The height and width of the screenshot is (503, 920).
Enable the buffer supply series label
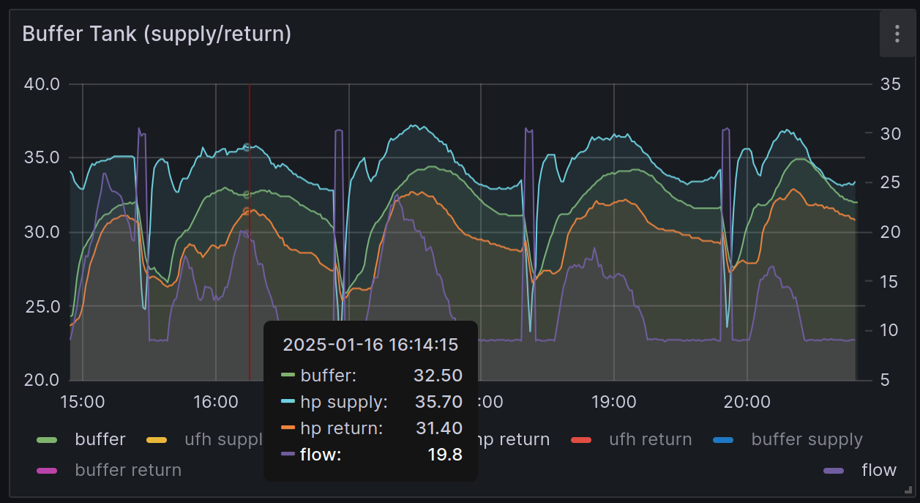(x=807, y=440)
